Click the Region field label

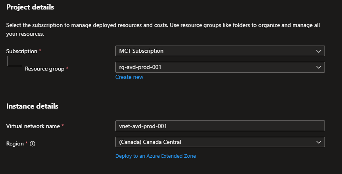(15, 143)
